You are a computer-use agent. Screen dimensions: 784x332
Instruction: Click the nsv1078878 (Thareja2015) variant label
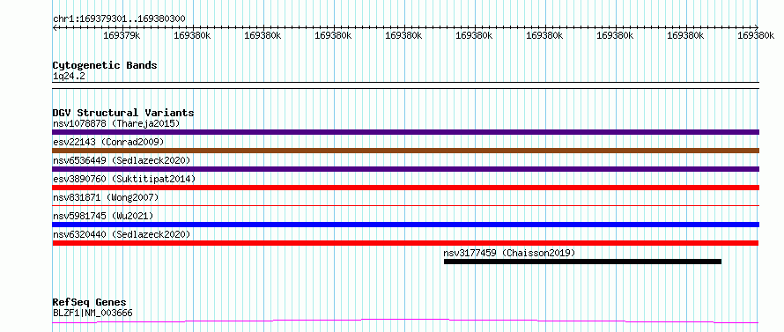point(116,123)
